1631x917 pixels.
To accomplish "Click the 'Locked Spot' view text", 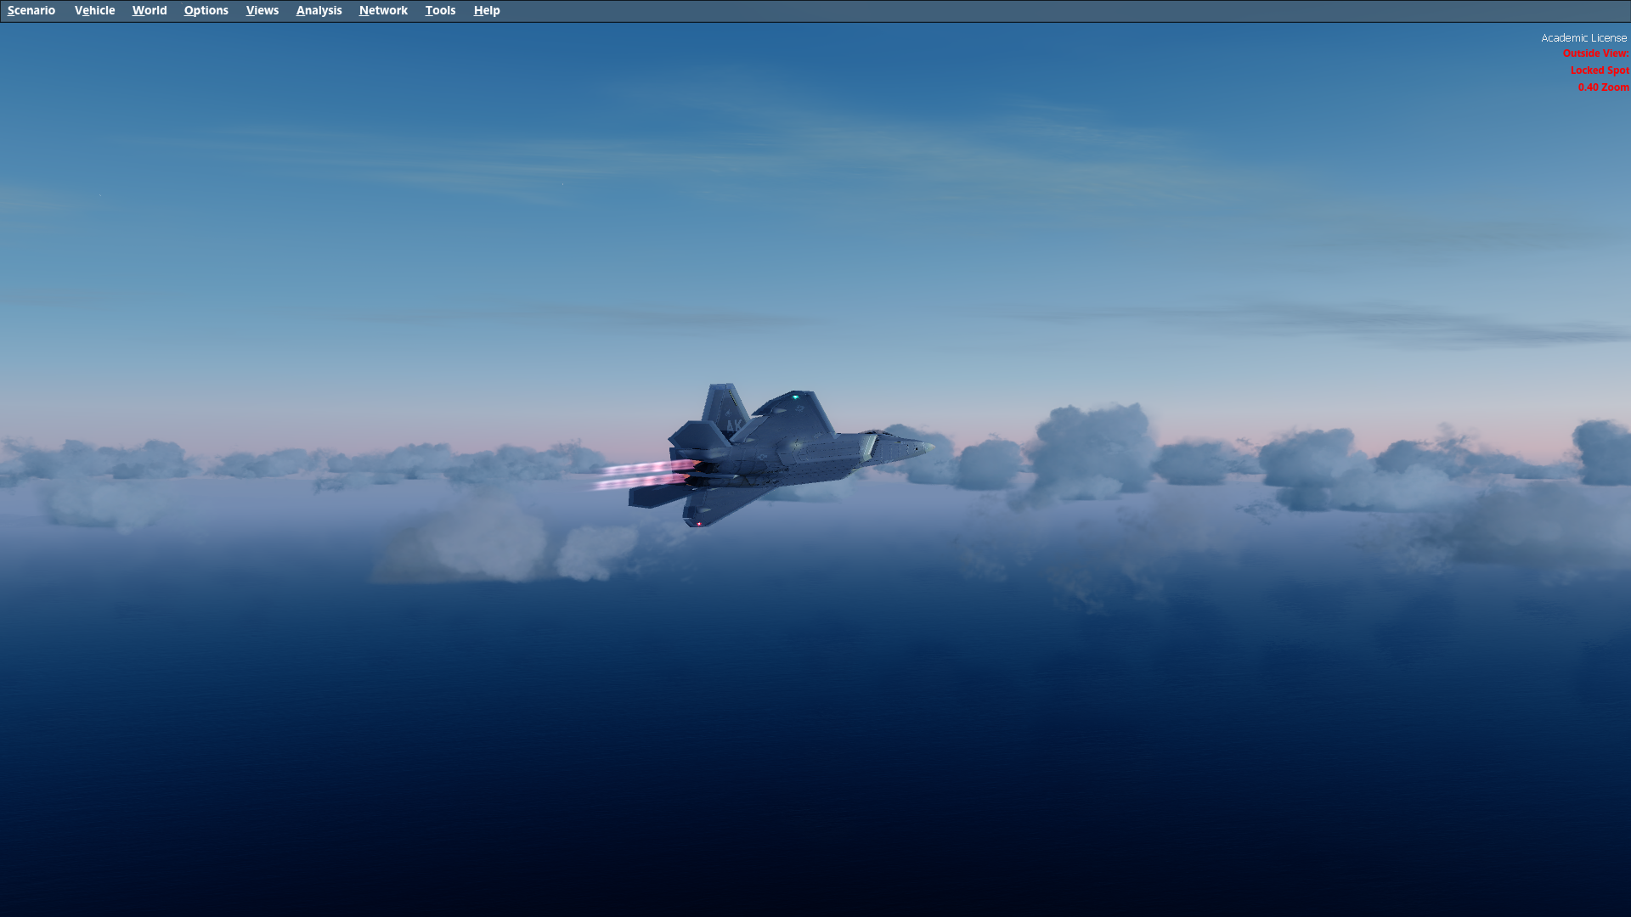I will pos(1599,70).
